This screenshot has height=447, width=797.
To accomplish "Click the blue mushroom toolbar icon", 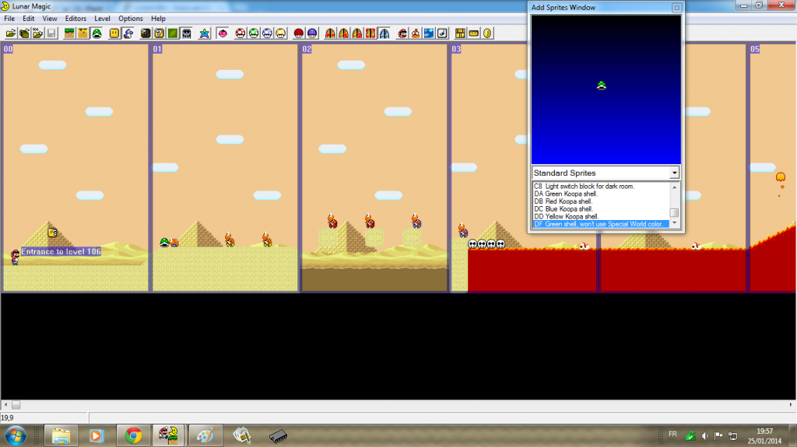I will click(268, 33).
